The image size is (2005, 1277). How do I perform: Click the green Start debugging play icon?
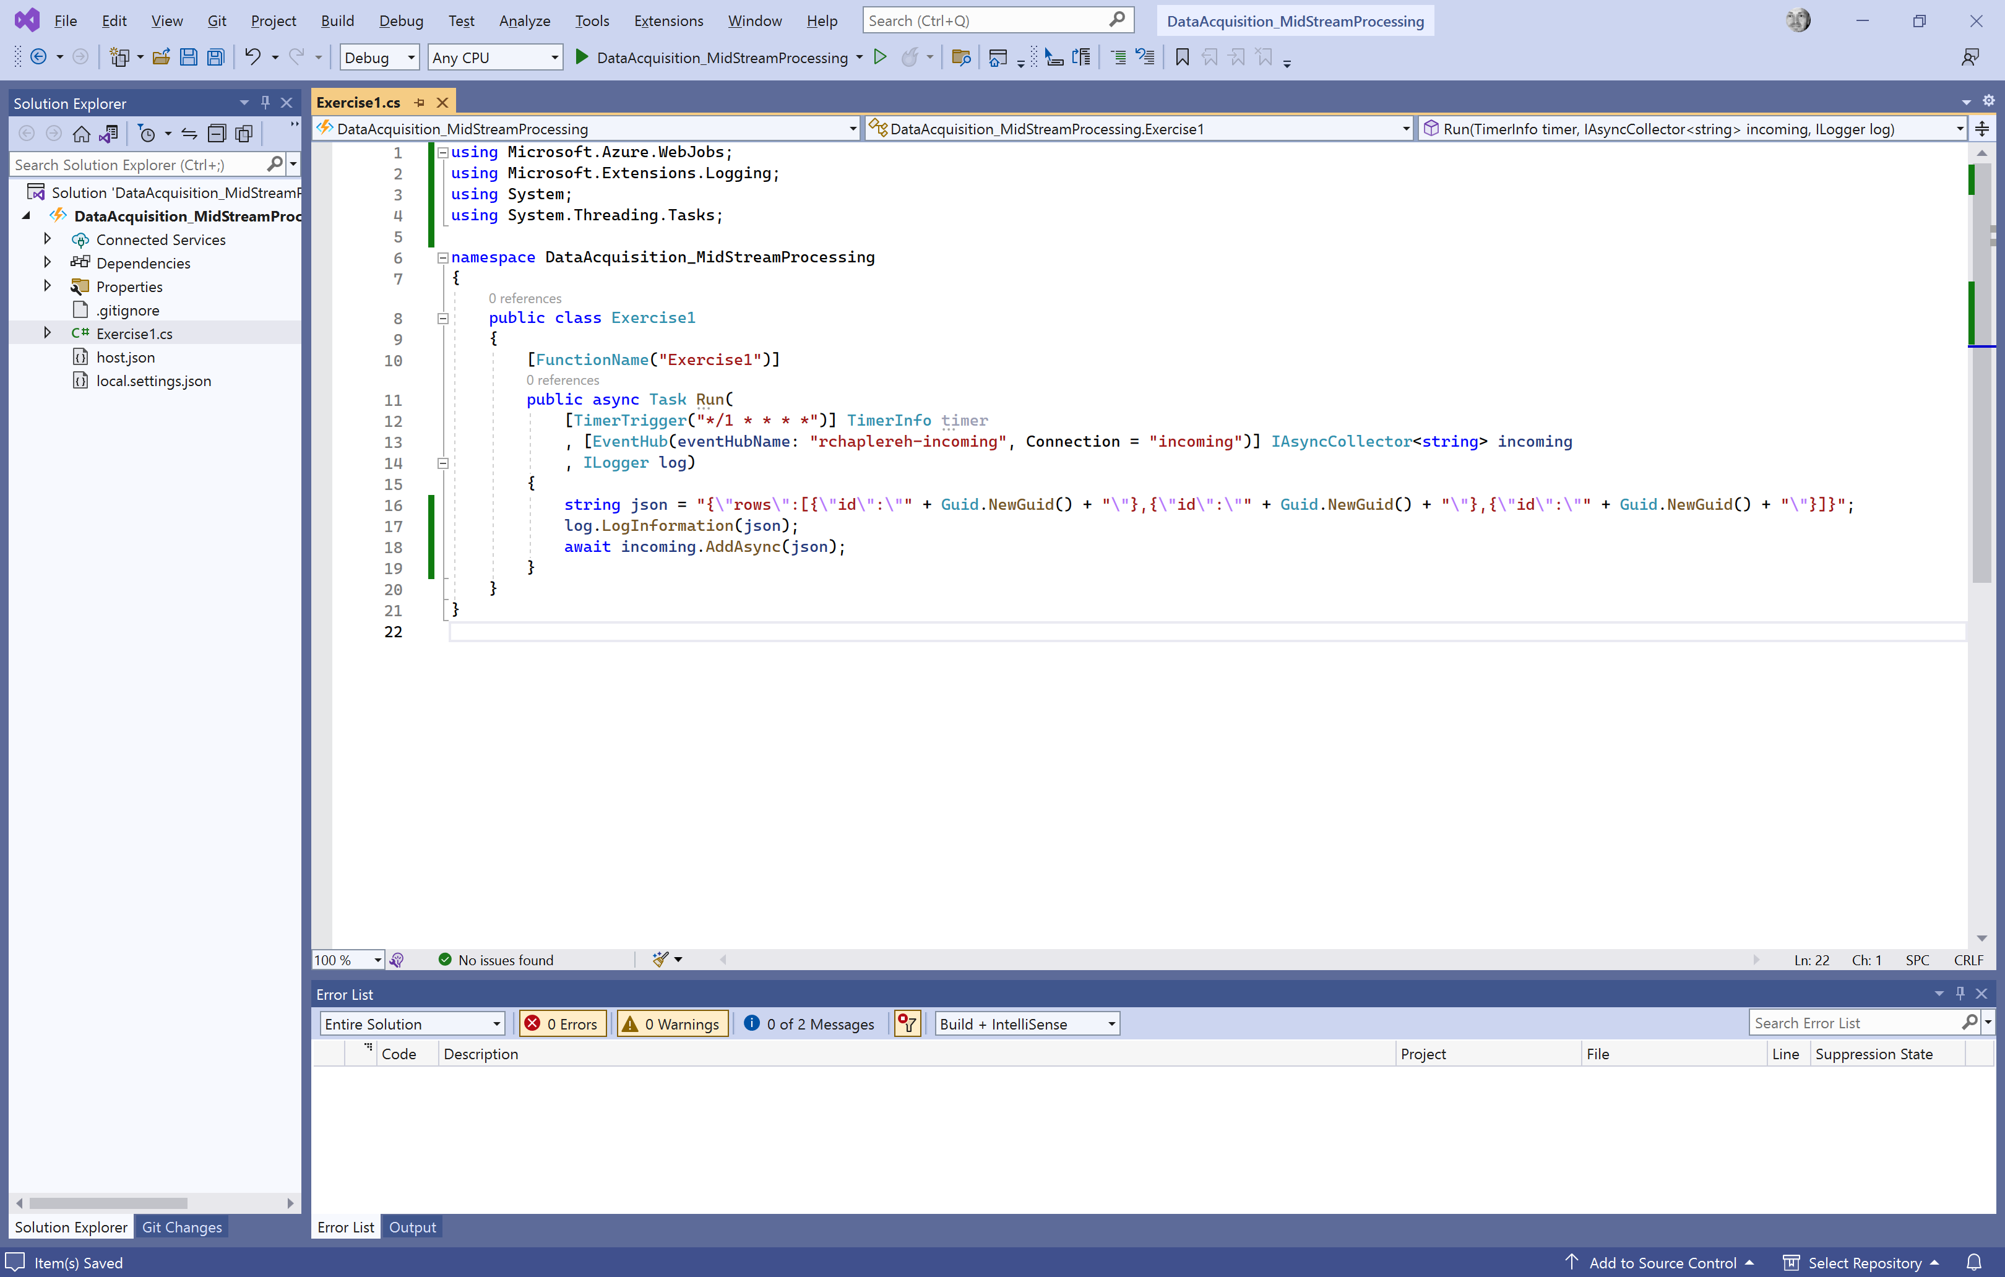(582, 56)
